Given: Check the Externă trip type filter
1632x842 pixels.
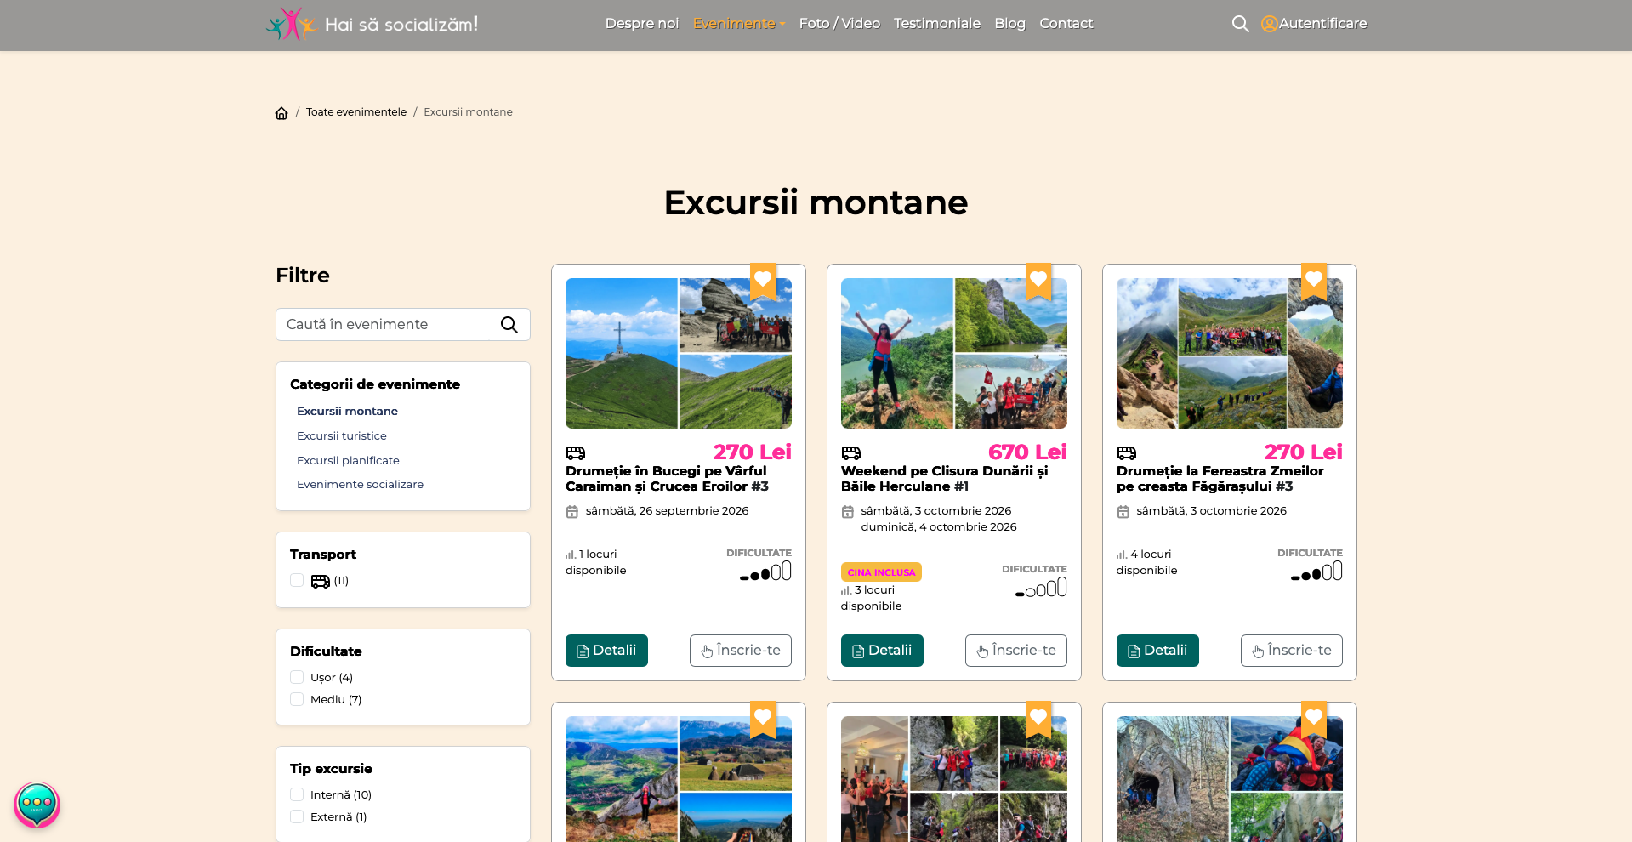Looking at the screenshot, I should click(x=297, y=816).
